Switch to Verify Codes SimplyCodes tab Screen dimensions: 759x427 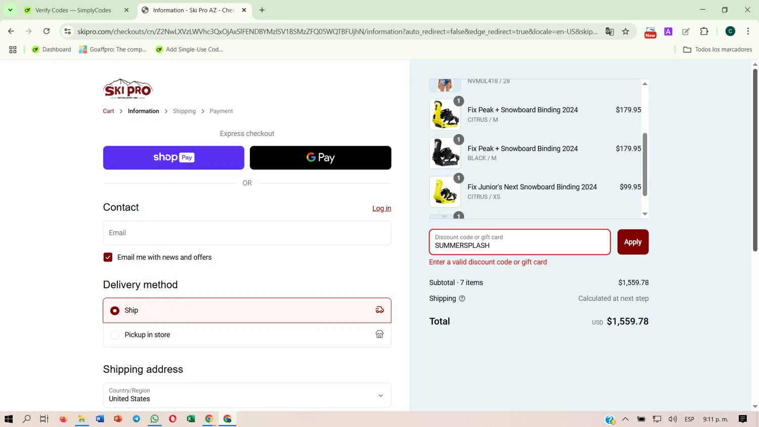73,10
